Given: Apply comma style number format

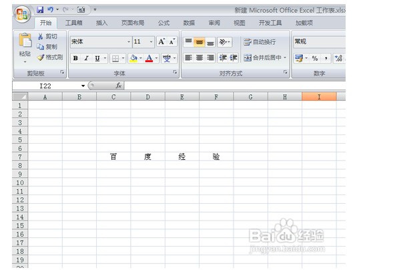Looking at the screenshot, I should (326, 58).
